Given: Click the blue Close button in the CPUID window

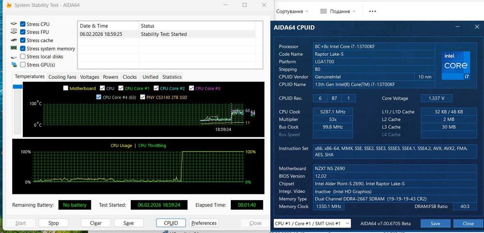Looking at the screenshot, I should coord(468,223).
